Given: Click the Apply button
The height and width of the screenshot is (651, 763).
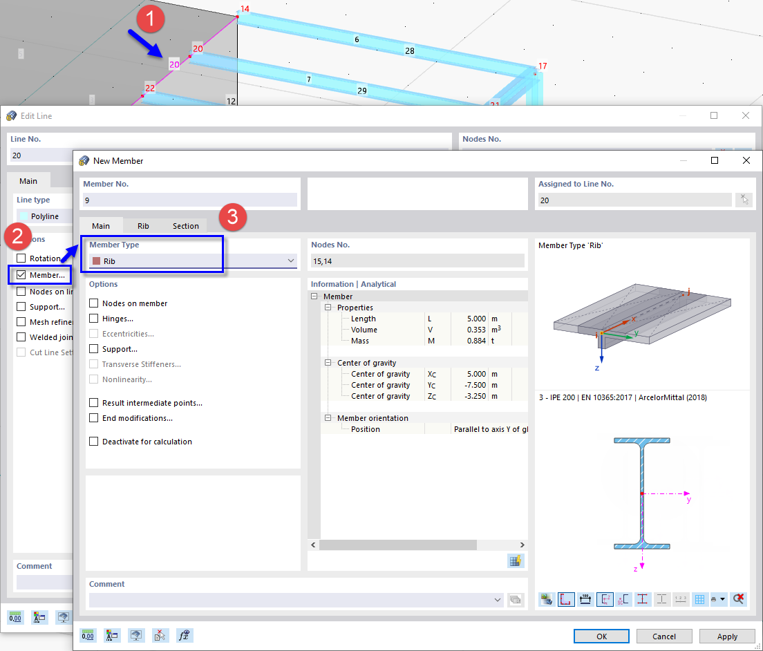Looking at the screenshot, I should coord(727,636).
